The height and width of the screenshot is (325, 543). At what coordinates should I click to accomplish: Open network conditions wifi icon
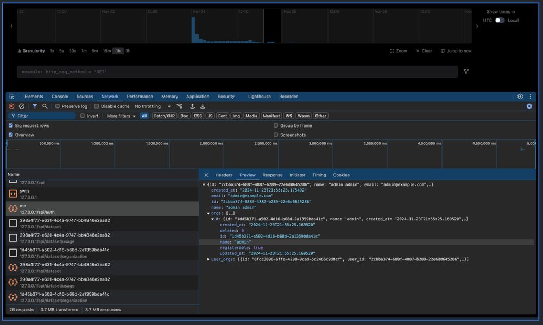point(180,106)
